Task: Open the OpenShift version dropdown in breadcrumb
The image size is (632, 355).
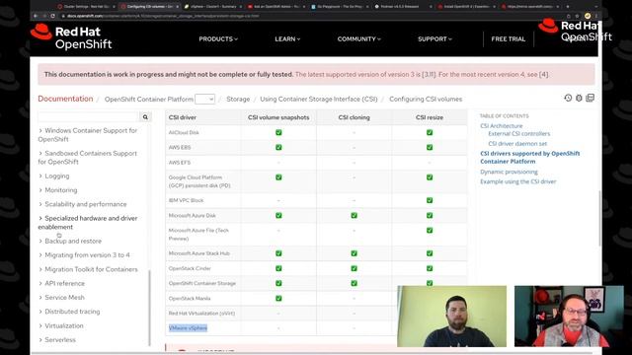Action: [204, 99]
